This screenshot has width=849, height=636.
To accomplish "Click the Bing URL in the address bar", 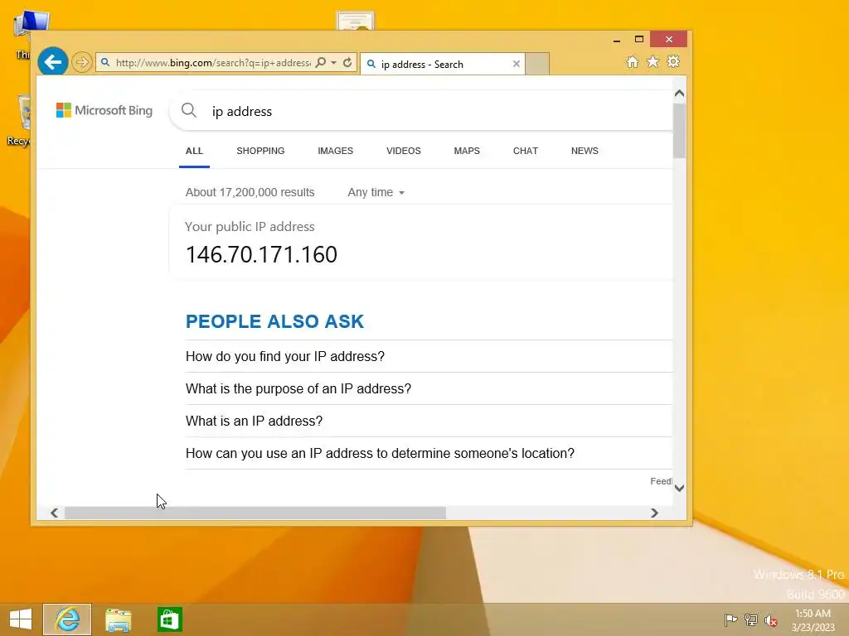I will [x=213, y=63].
